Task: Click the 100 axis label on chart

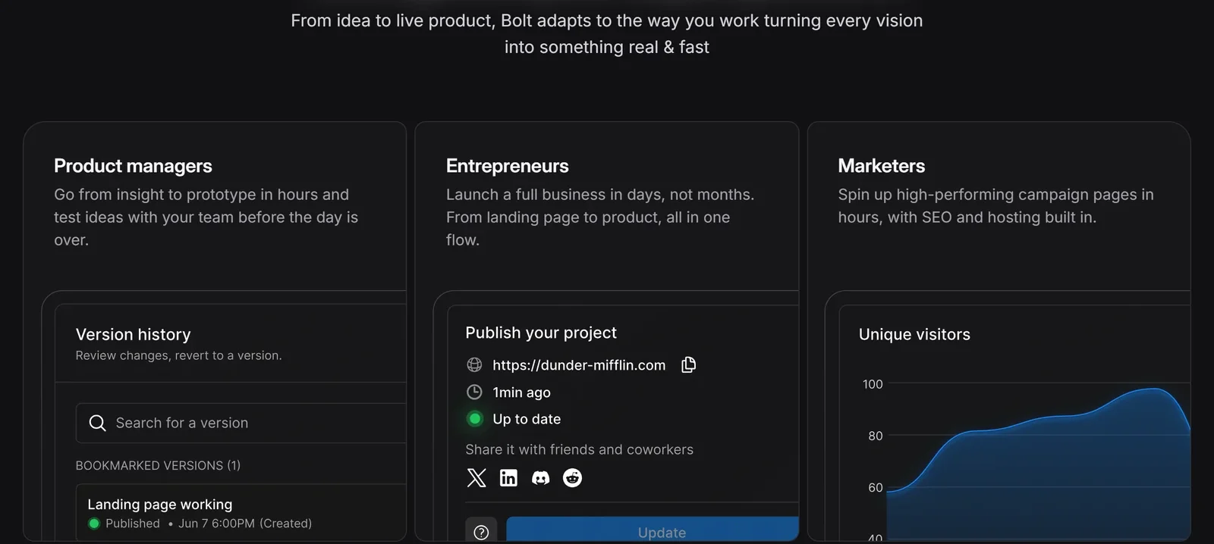Action: pos(873,384)
